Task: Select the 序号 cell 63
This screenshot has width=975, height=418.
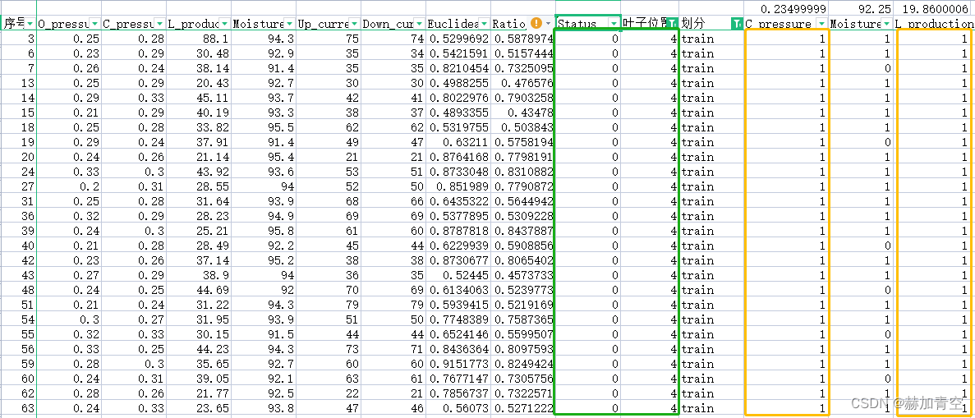Action: (x=19, y=409)
